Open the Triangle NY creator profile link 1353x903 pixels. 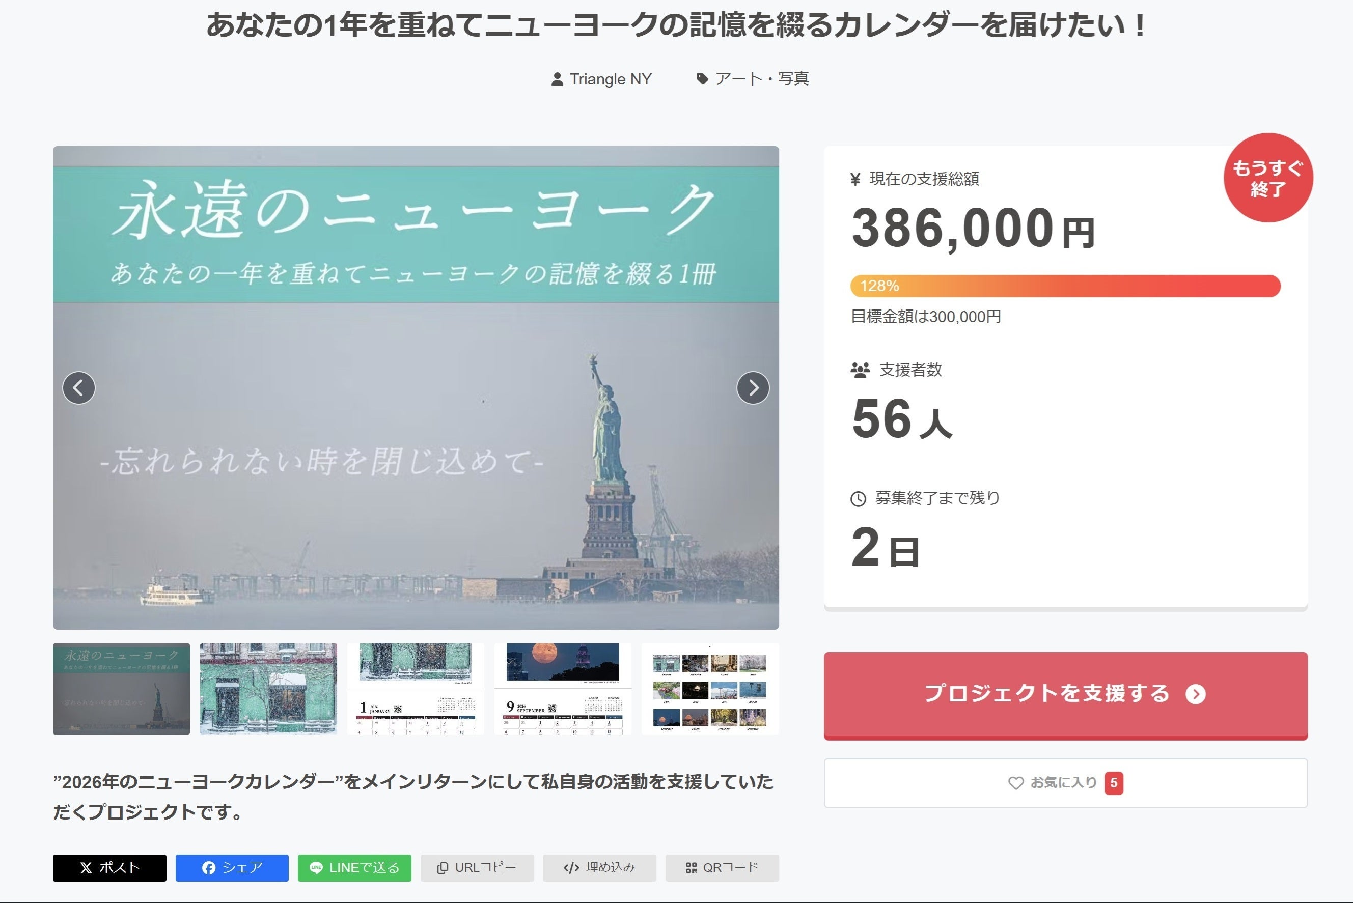(x=602, y=79)
